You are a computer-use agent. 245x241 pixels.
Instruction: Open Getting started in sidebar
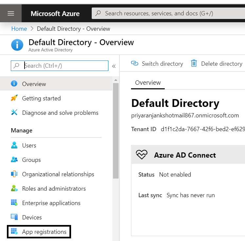[56, 98]
